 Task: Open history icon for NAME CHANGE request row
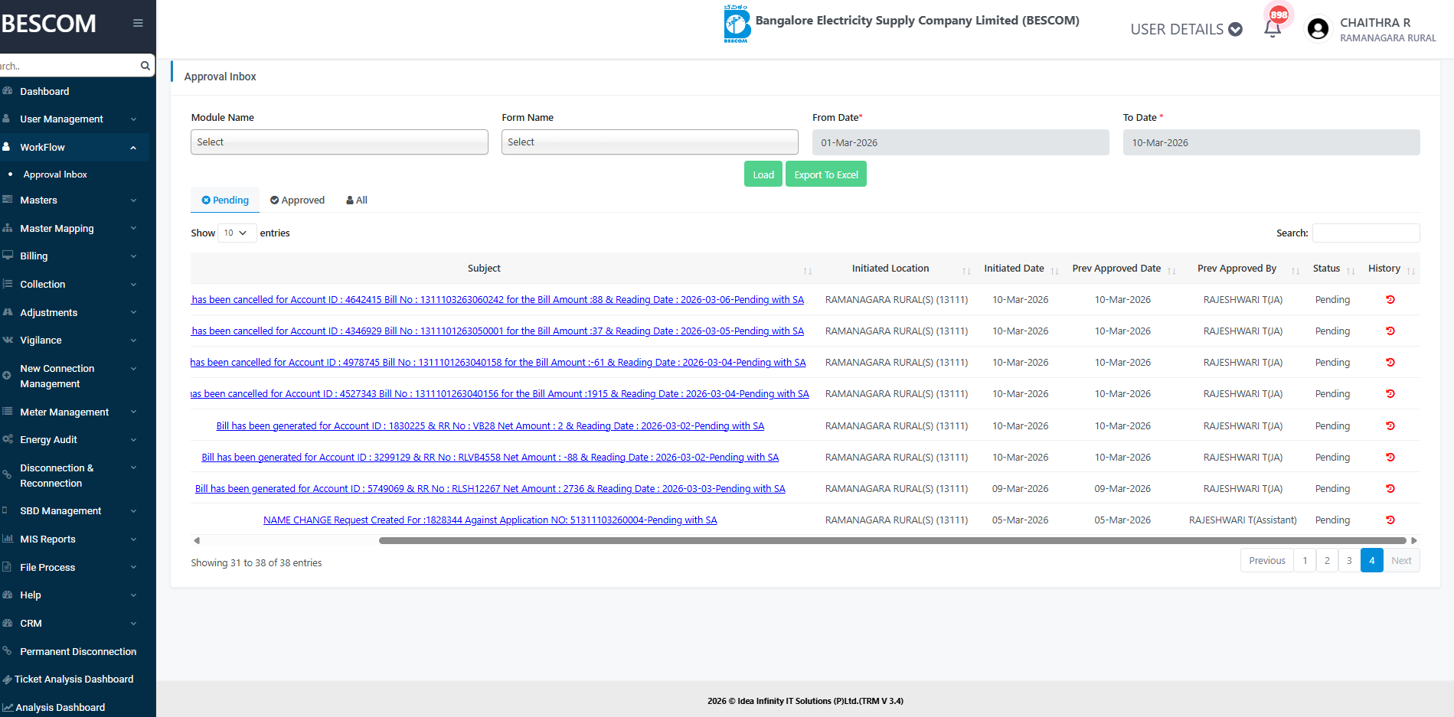[1390, 520]
